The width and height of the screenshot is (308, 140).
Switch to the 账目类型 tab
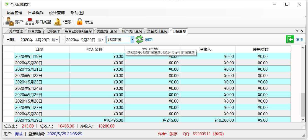[x=34, y=31]
